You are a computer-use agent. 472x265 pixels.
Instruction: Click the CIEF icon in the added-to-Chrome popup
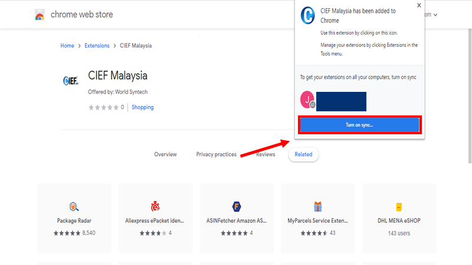tap(307, 15)
